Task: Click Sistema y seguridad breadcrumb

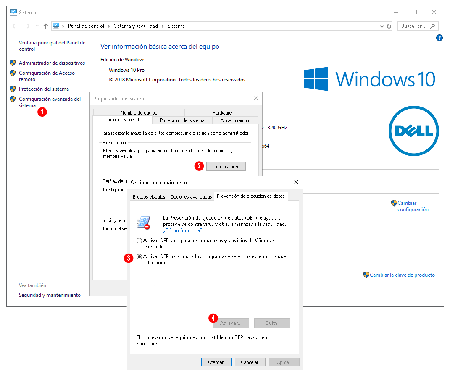Action: pyautogui.click(x=136, y=26)
